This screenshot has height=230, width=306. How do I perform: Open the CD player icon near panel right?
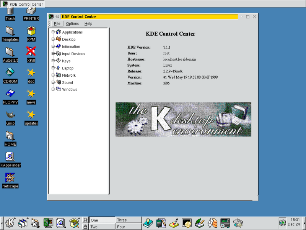(x=225, y=222)
